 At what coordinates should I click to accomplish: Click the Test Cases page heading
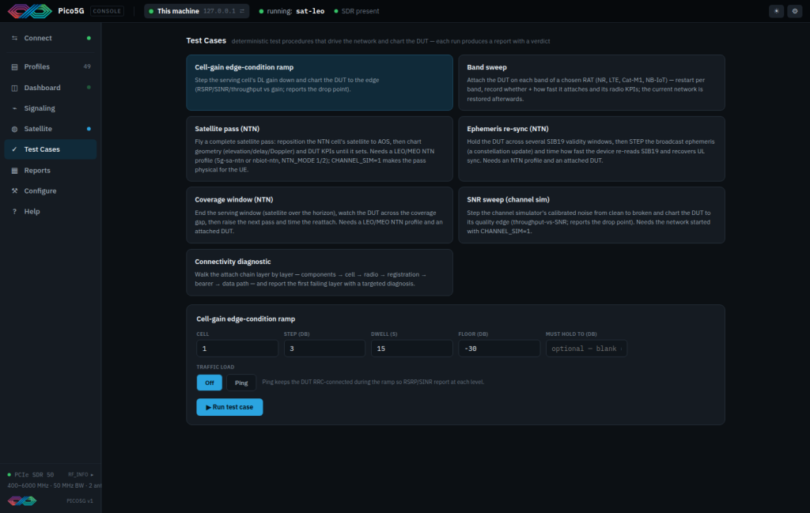click(206, 40)
